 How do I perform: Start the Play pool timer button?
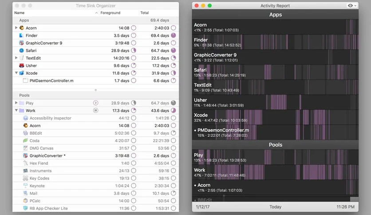(x=95, y=103)
